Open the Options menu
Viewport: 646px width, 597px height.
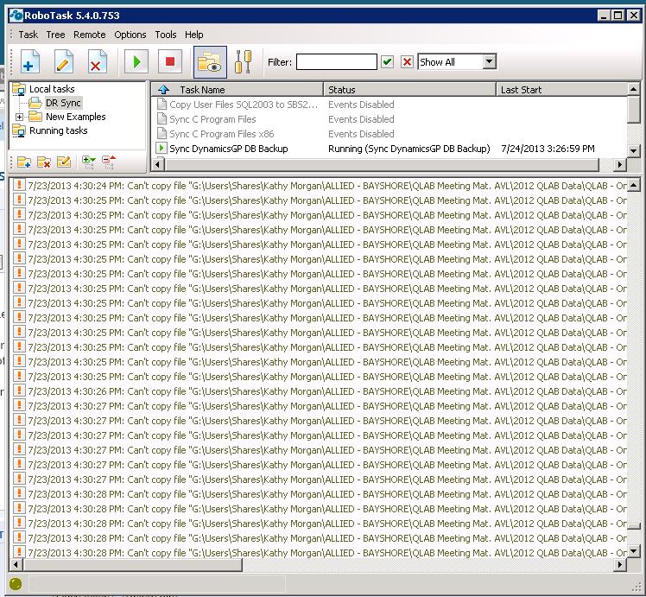click(130, 35)
